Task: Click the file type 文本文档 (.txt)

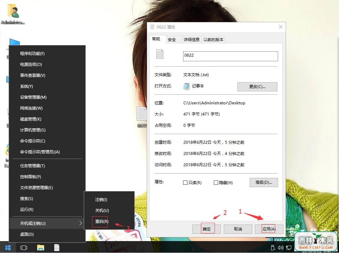Action: click(x=196, y=75)
